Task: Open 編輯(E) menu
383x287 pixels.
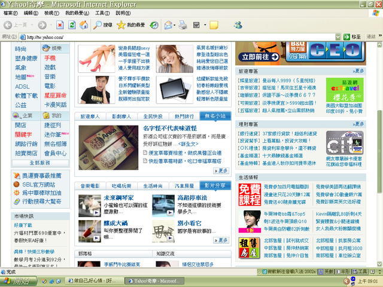Action: pos(31,13)
